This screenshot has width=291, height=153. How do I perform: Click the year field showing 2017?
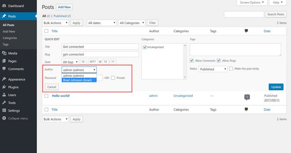(x=93, y=62)
